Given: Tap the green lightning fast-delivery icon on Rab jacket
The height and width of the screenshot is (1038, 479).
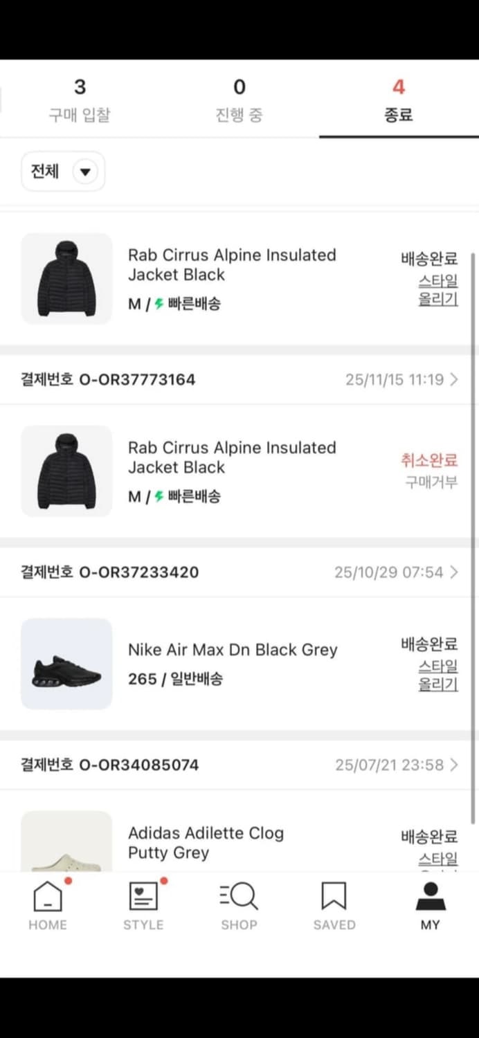Looking at the screenshot, I should click(158, 303).
